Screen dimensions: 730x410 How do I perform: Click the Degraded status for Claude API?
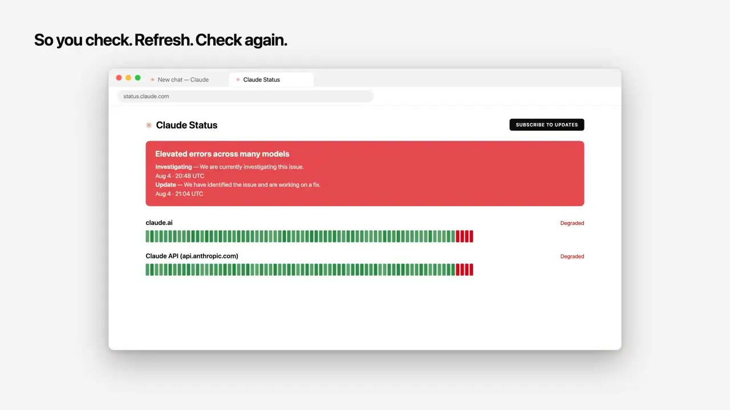point(572,257)
